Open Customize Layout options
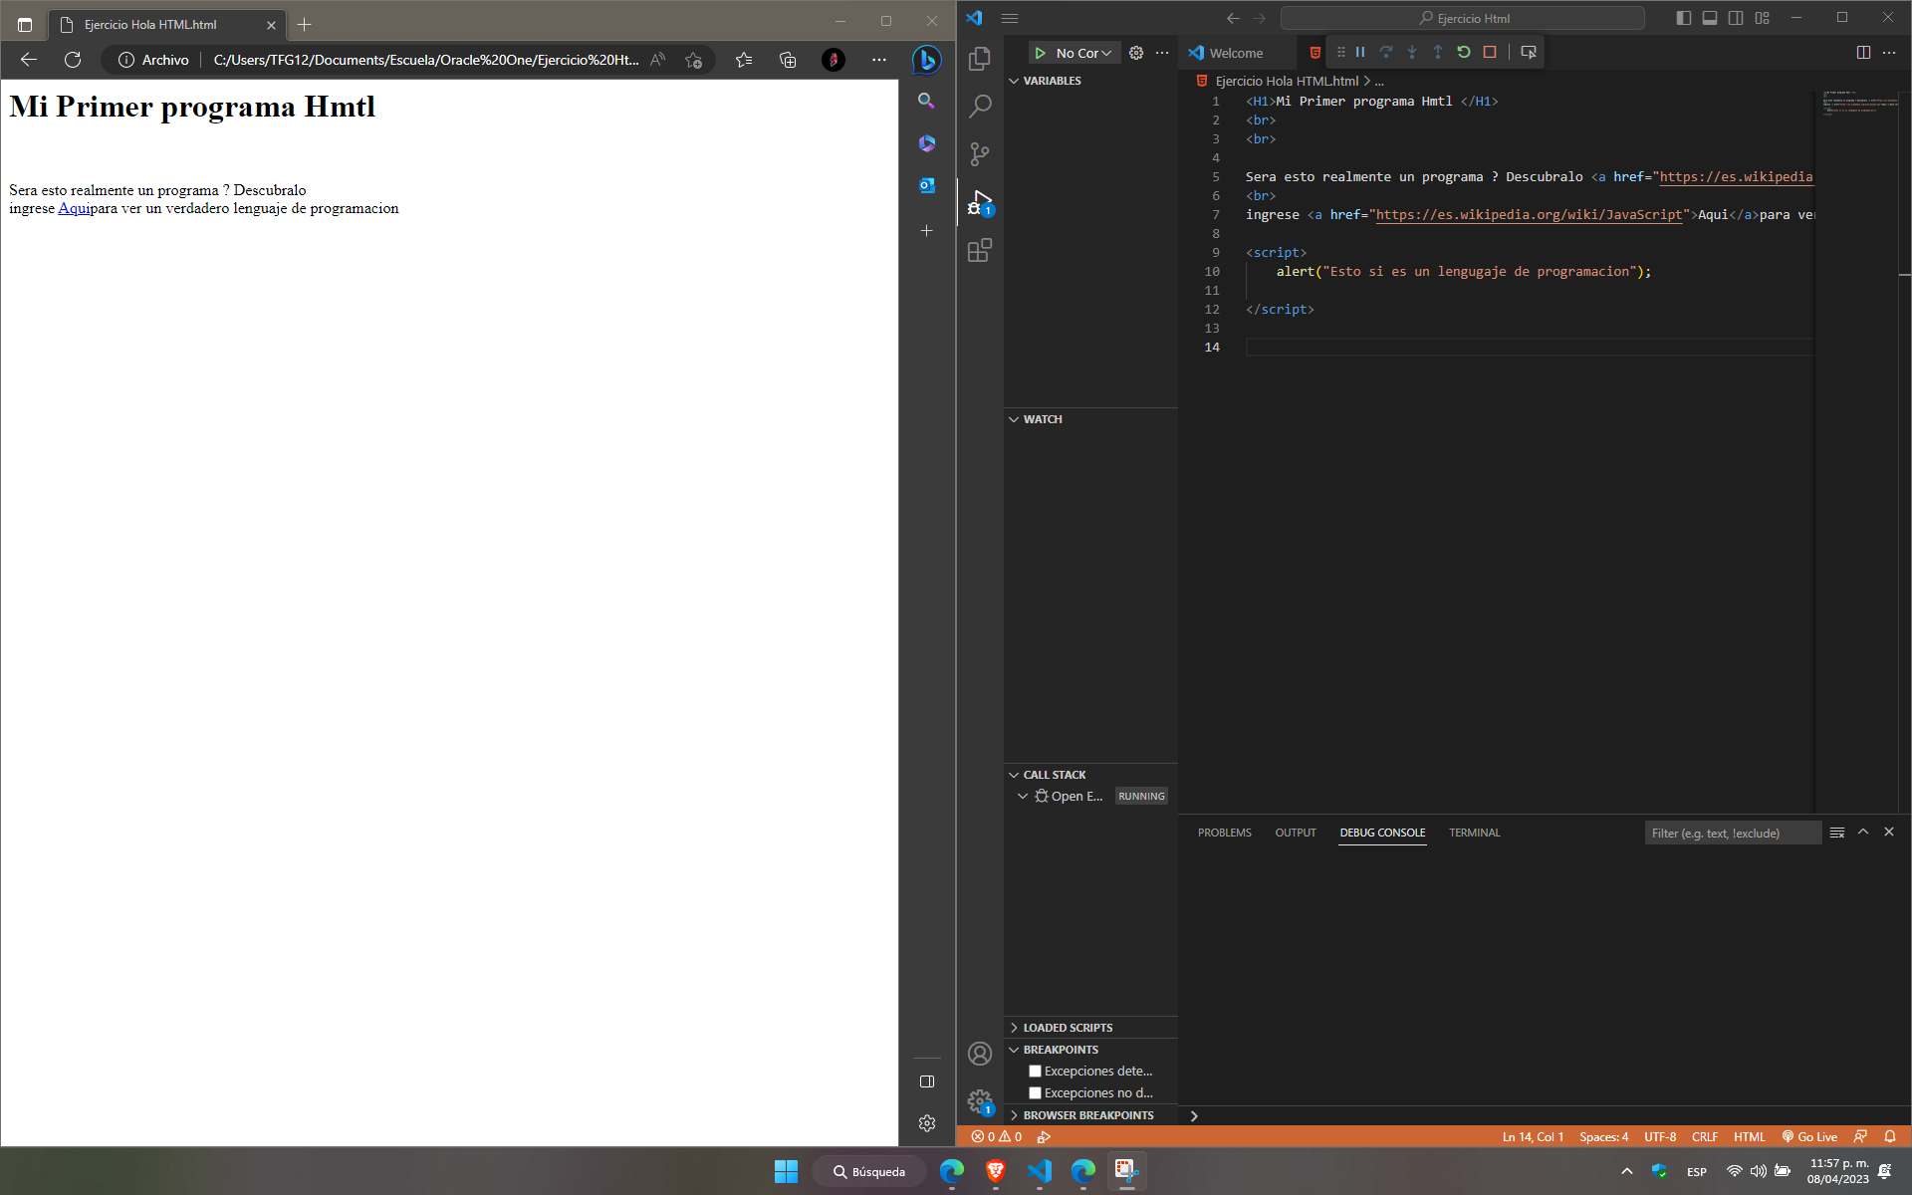Image resolution: width=1912 pixels, height=1195 pixels. 1762,18
